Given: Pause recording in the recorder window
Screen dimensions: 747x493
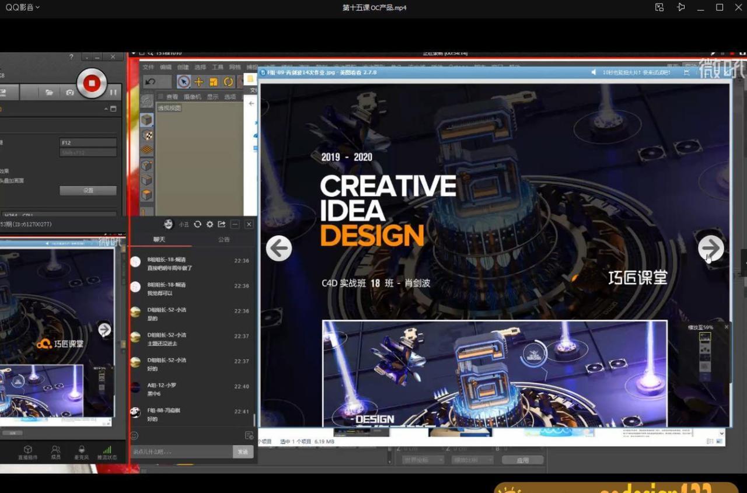Looking at the screenshot, I should point(113,92).
